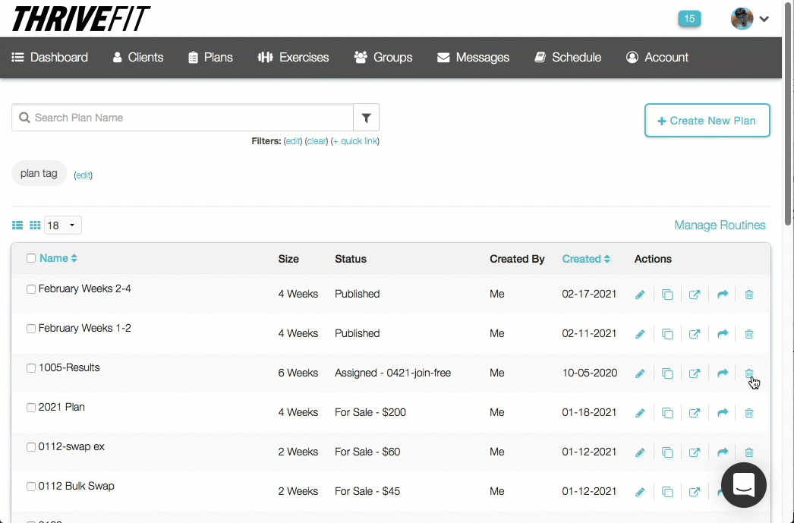Go to Account settings
794x523 pixels.
pos(657,57)
